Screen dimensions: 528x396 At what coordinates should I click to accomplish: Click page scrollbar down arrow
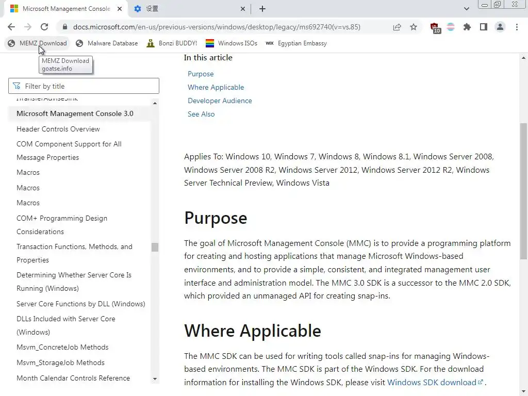tap(523, 392)
